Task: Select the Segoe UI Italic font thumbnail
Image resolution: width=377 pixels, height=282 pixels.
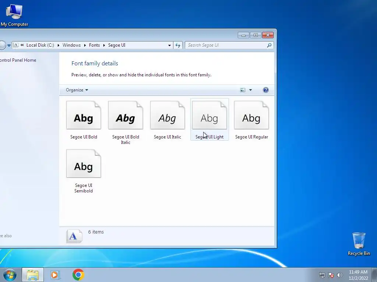Action: click(168, 115)
